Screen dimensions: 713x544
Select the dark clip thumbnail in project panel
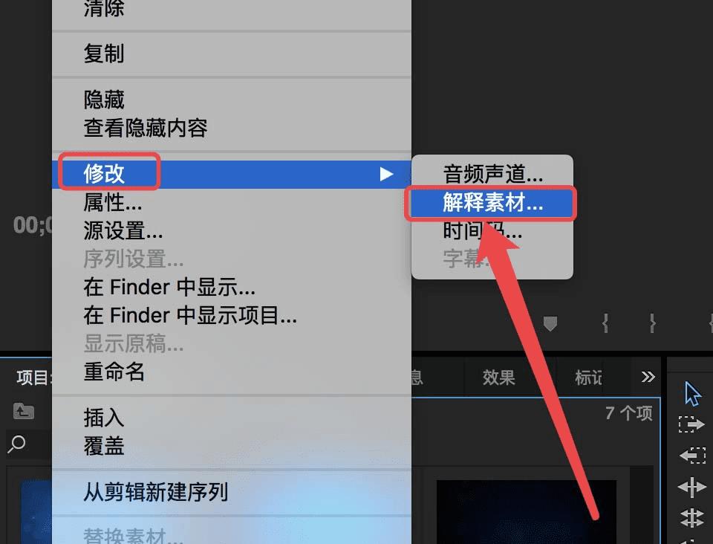coord(527,512)
